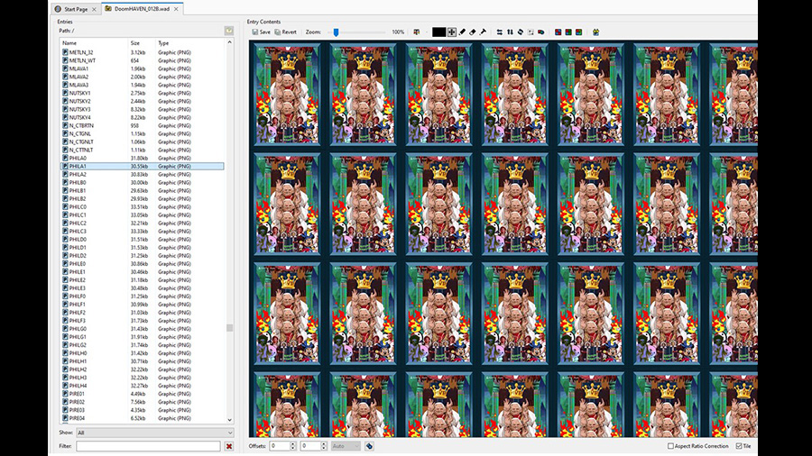Screen dimensions: 812x456
Task: Sort entries by the Size column header
Action: point(142,43)
